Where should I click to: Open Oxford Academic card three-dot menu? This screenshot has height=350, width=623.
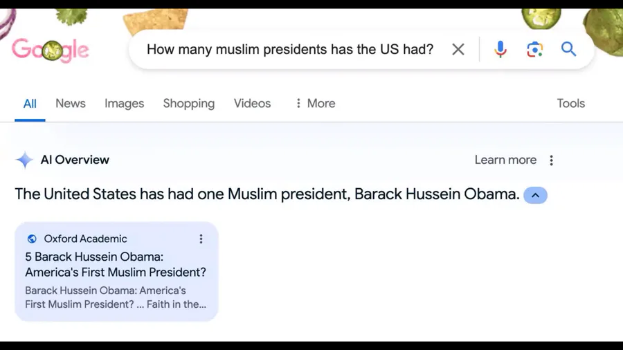pos(201,239)
